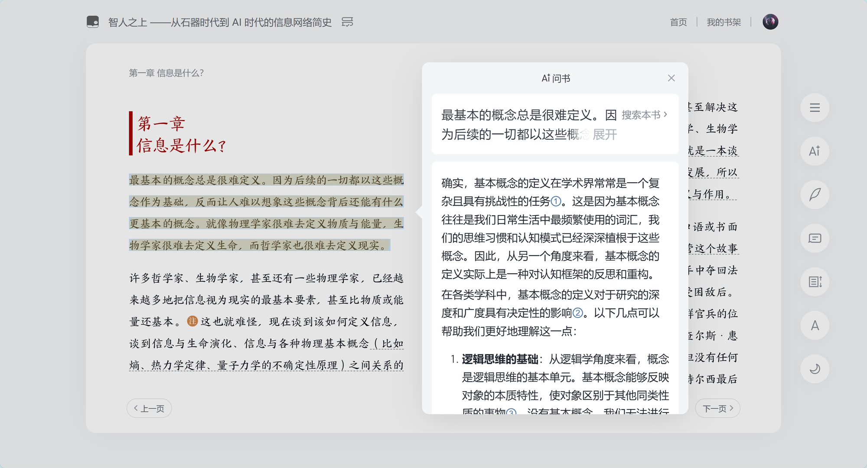Click the 下一页 next page button
Viewport: 867px width, 468px height.
pyautogui.click(x=717, y=408)
